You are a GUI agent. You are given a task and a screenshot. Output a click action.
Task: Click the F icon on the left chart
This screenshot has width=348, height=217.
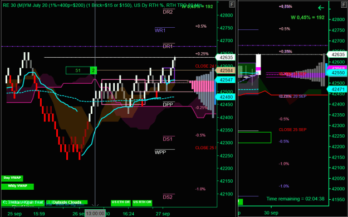pos(232,4)
